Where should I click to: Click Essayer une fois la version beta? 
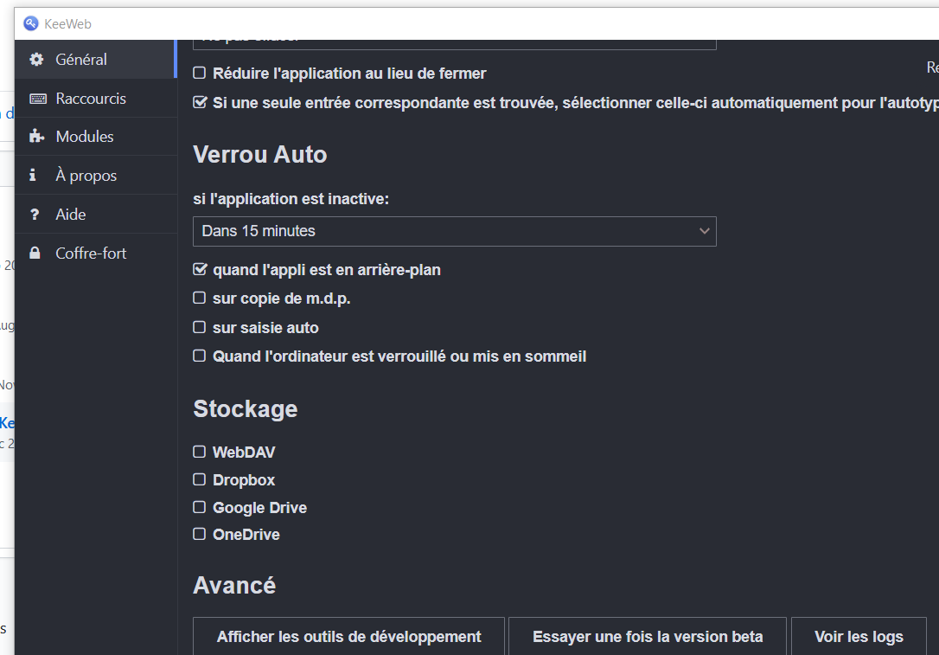coord(647,636)
